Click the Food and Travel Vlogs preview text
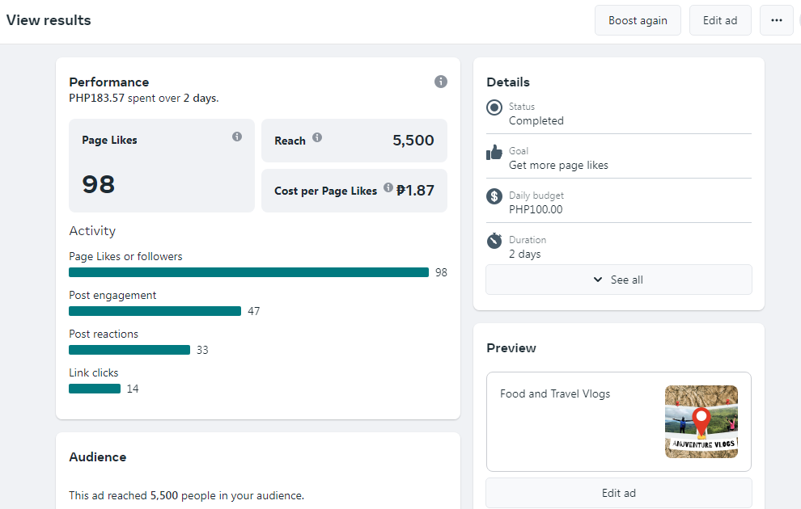801x509 pixels. [x=555, y=394]
